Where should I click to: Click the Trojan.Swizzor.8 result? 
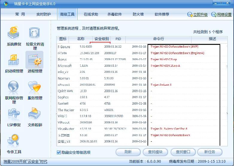pos(161,85)
